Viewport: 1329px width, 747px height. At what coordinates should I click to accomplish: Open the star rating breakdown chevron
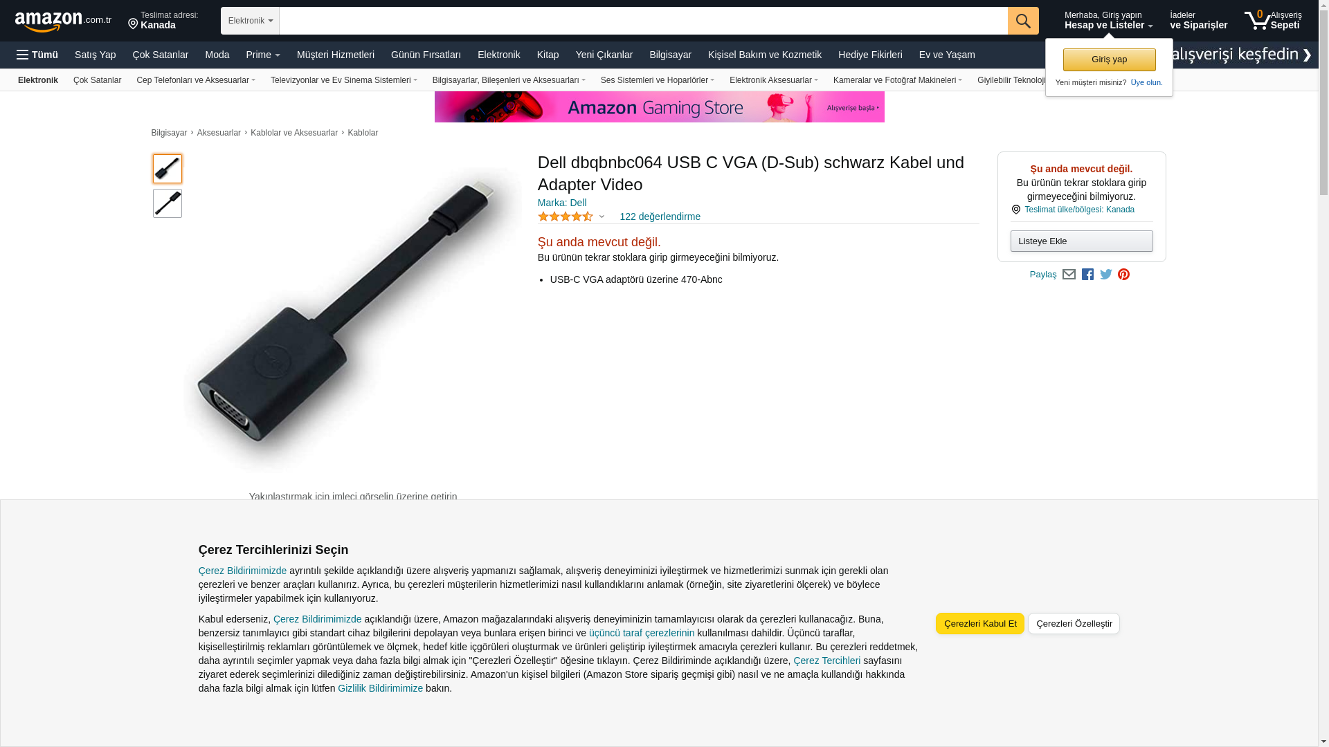point(602,217)
